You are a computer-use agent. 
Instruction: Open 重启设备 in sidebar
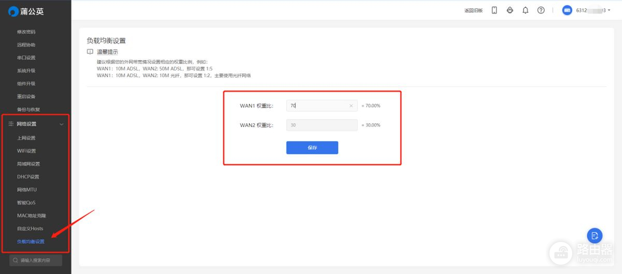26,96
